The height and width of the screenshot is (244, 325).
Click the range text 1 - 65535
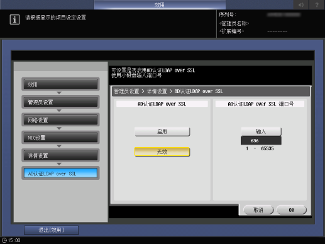260,148
